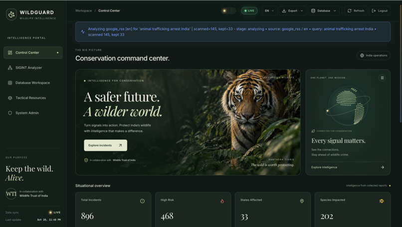The width and height of the screenshot is (402, 227).
Task: Click the Control Center grid icon
Action: [x=10, y=52]
